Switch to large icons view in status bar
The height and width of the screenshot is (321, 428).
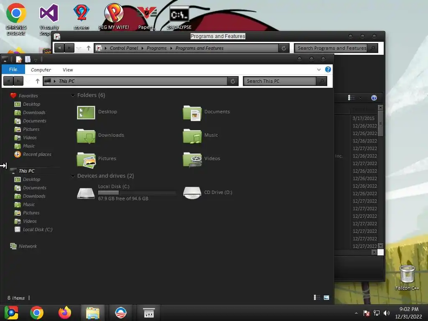tap(326, 297)
